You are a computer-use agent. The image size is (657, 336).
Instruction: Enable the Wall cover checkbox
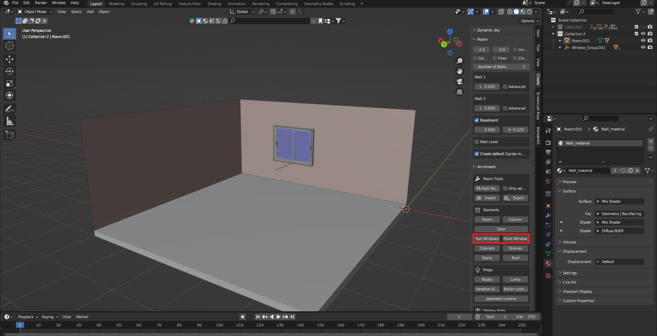(x=477, y=142)
